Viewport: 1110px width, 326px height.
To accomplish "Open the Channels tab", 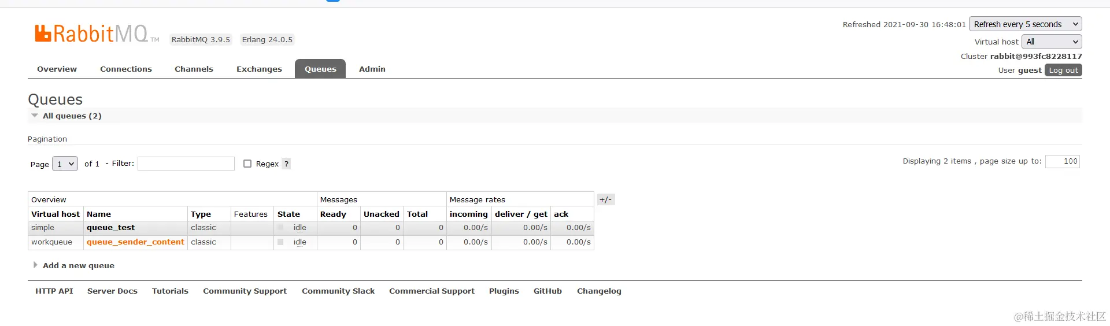I will [194, 69].
